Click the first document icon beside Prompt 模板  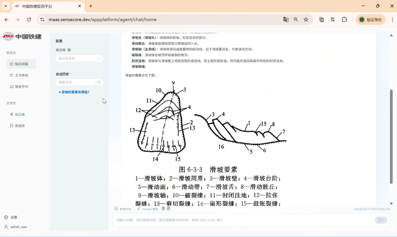point(163,209)
